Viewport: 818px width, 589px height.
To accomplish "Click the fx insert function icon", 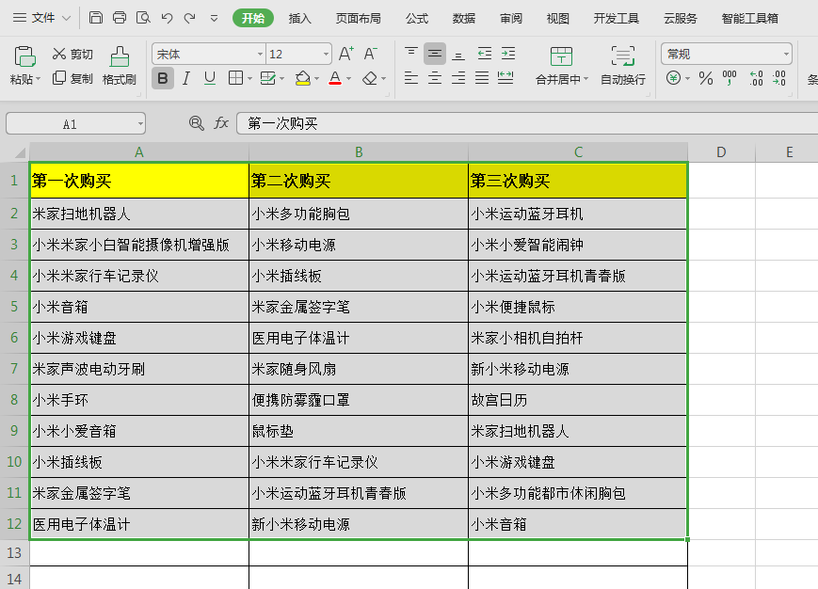I will pos(221,123).
